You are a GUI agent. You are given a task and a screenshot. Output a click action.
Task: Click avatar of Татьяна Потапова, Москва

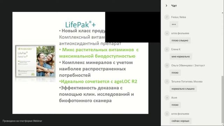pos(167,82)
